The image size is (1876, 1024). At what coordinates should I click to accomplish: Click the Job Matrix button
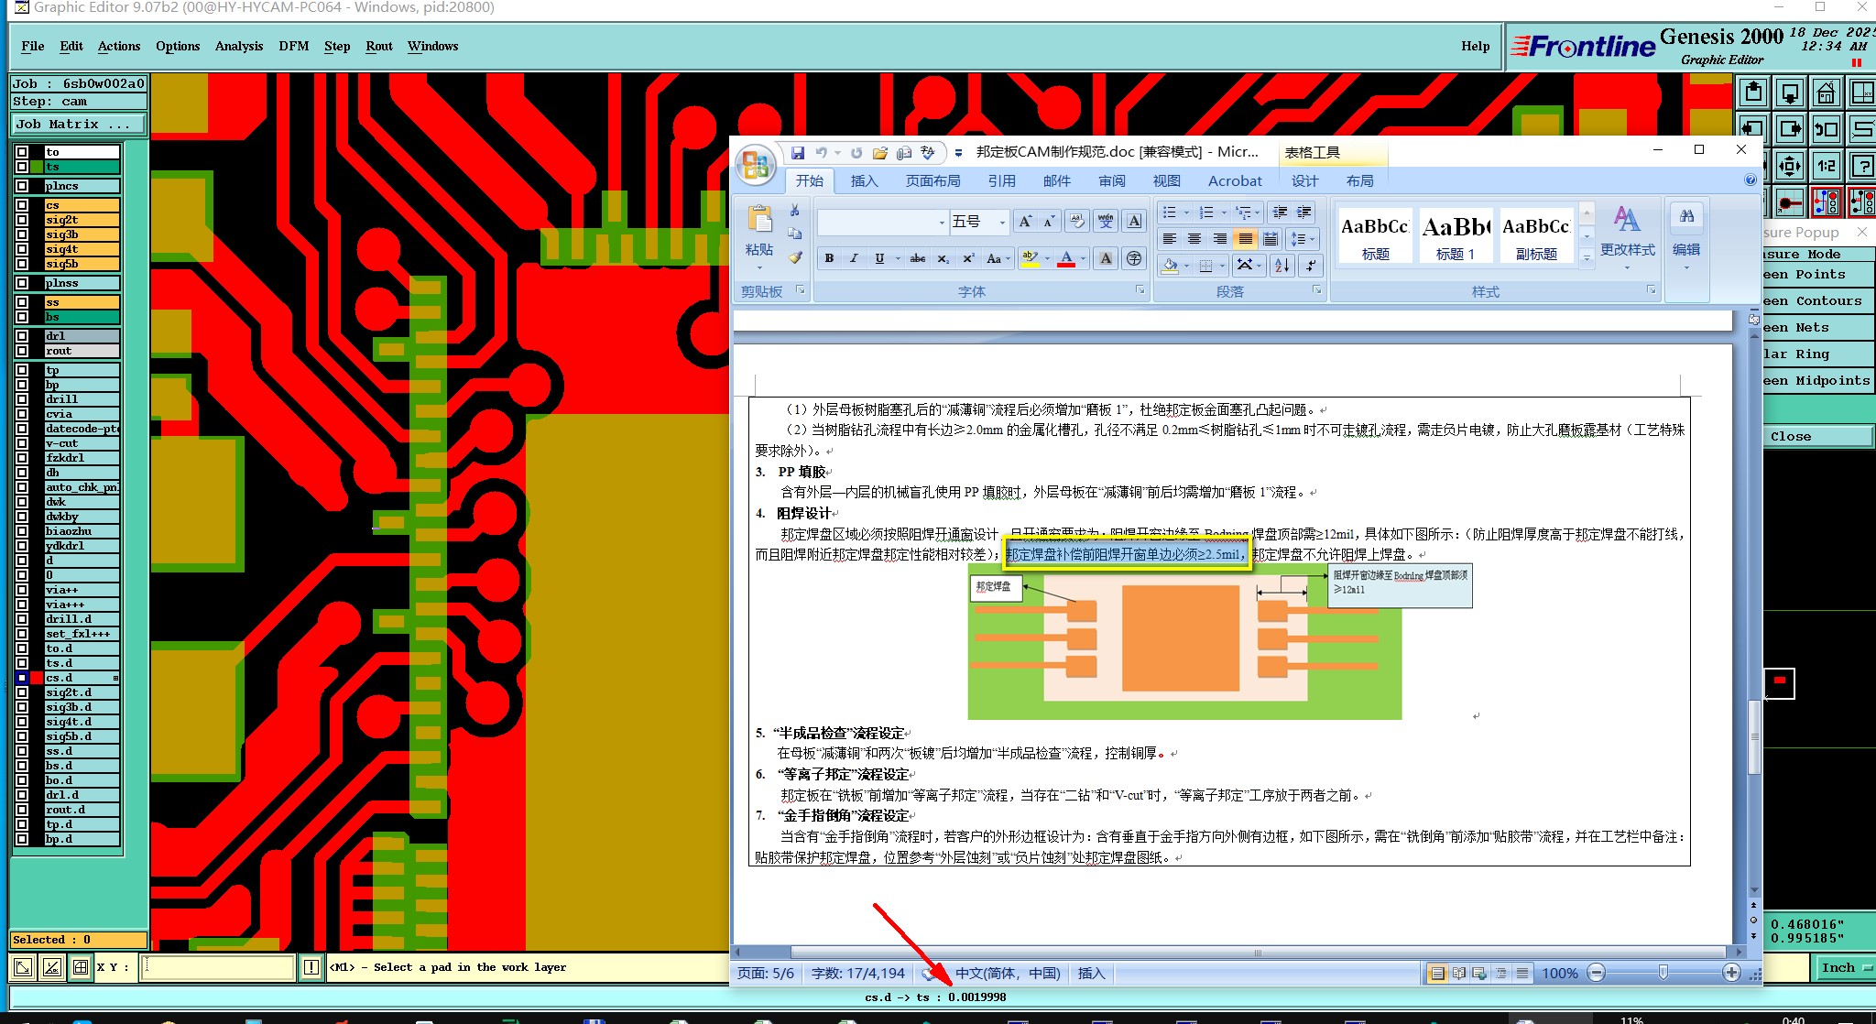[78, 124]
